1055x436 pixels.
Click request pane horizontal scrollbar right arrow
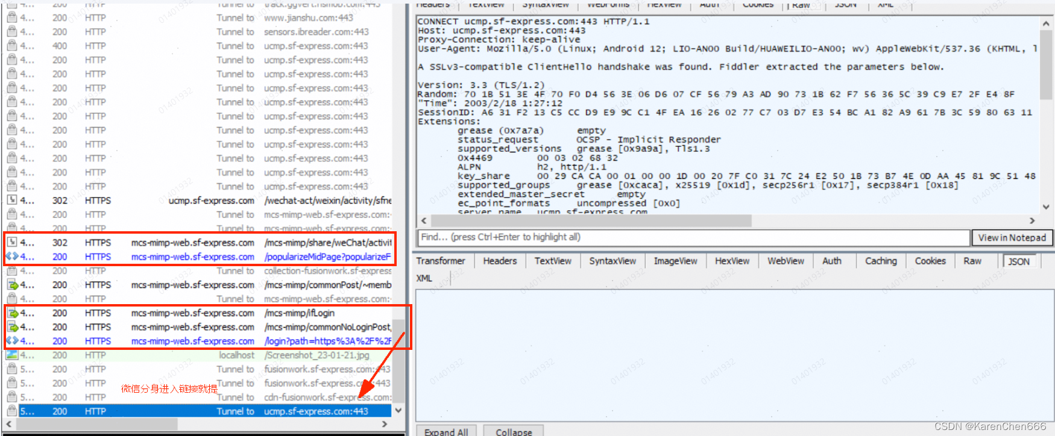tap(1032, 221)
